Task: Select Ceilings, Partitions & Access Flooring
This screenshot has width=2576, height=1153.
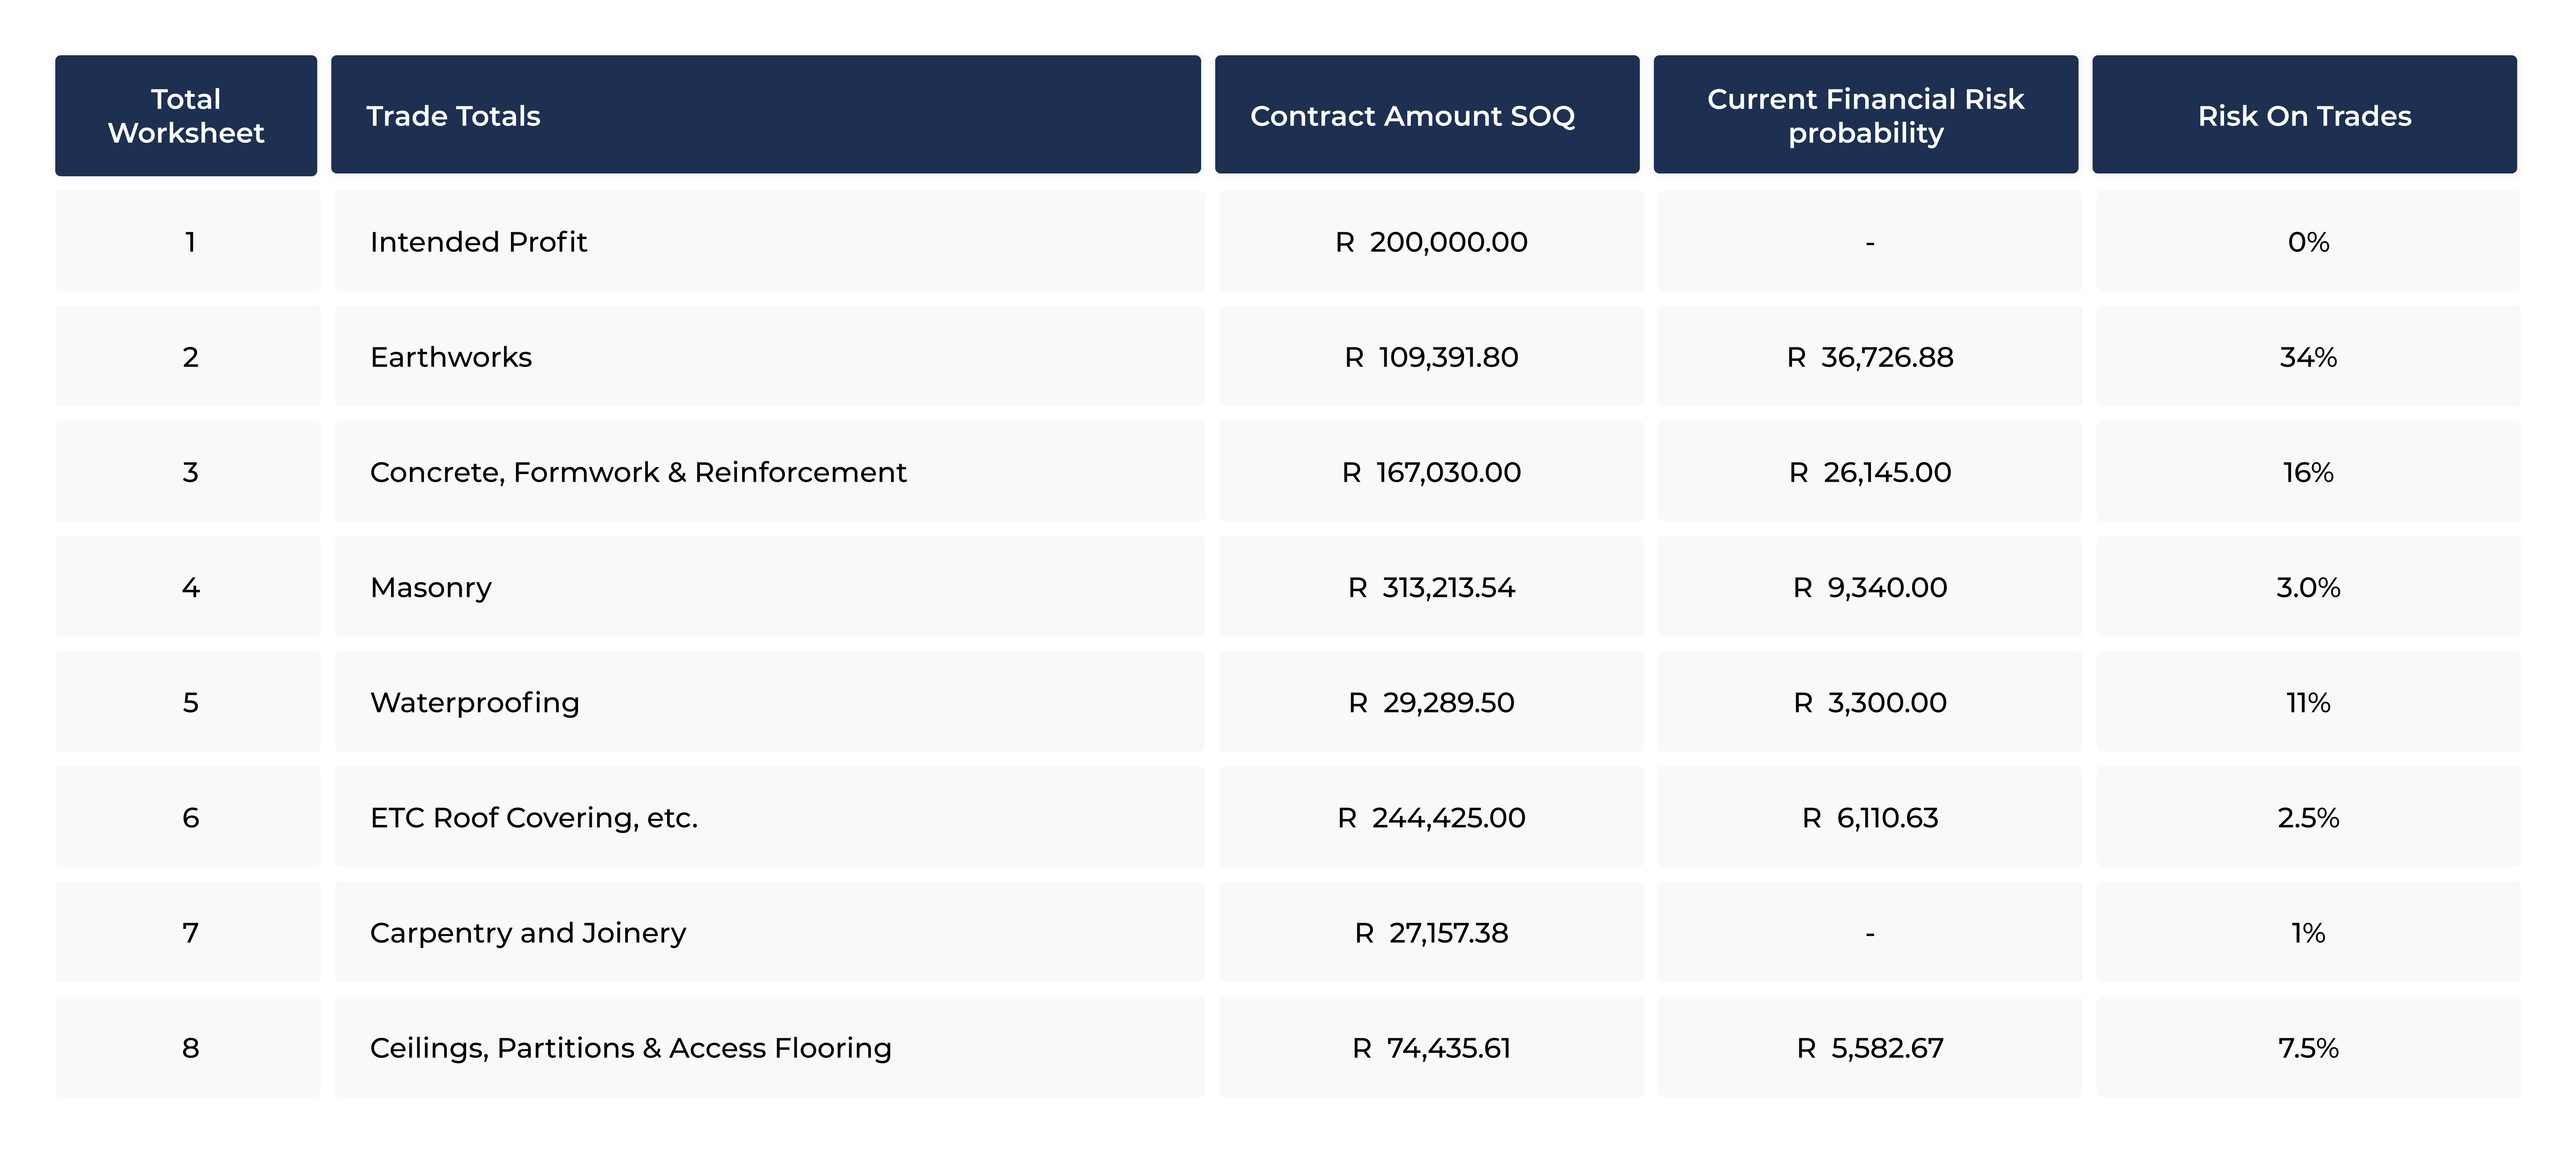Action: point(630,1047)
